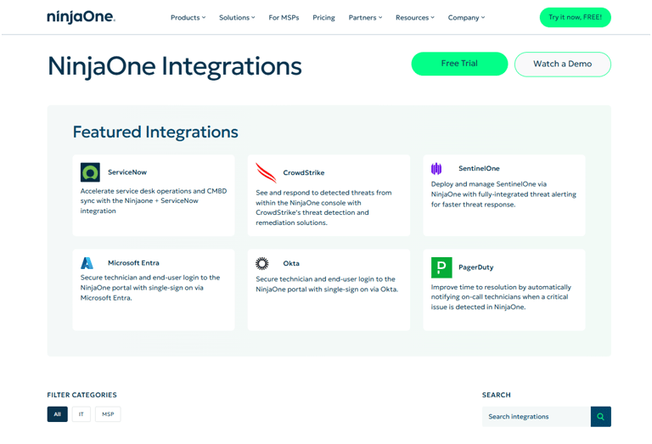Open the Pricing nav item
Viewport: 652px width, 444px height.
[324, 18]
